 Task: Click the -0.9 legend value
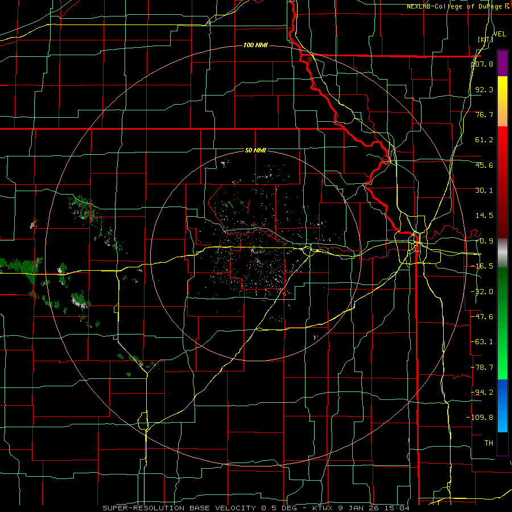484,241
